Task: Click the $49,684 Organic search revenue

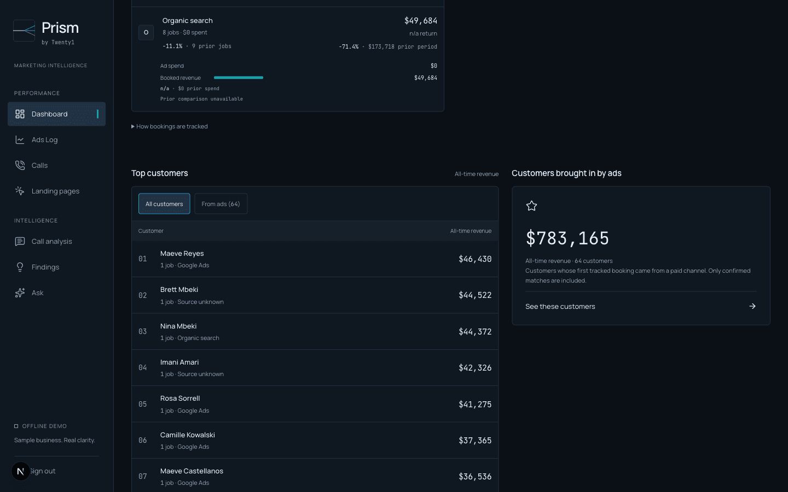Action: (421, 21)
